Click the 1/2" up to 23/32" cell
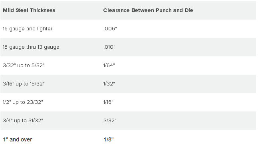258x153 pixels. click(x=23, y=102)
